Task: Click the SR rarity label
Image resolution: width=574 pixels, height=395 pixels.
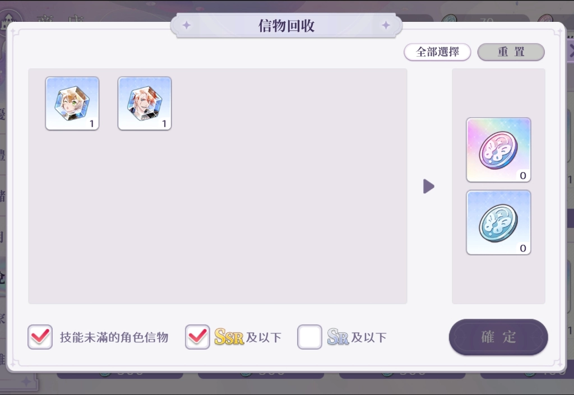Action: click(x=338, y=337)
